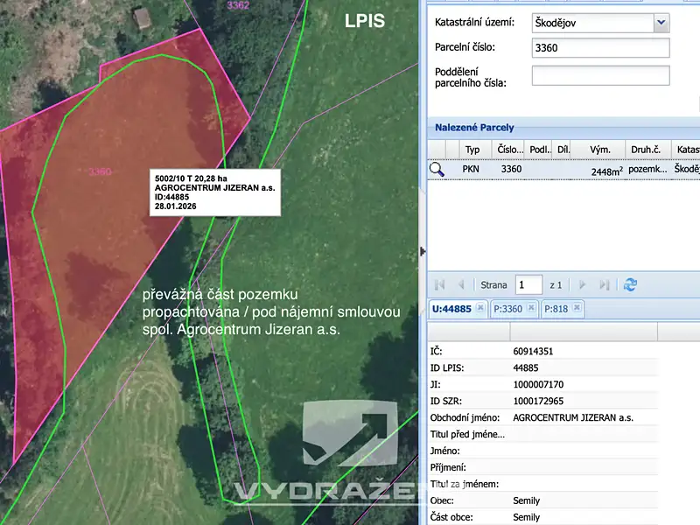
Task: Click the Parcelní číslo input field
Action: 600,48
